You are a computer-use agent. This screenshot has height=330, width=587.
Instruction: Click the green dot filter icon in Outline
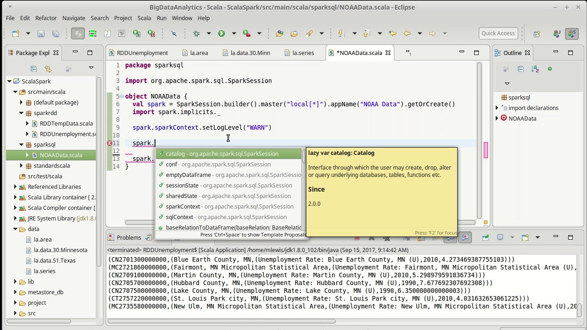(x=550, y=69)
